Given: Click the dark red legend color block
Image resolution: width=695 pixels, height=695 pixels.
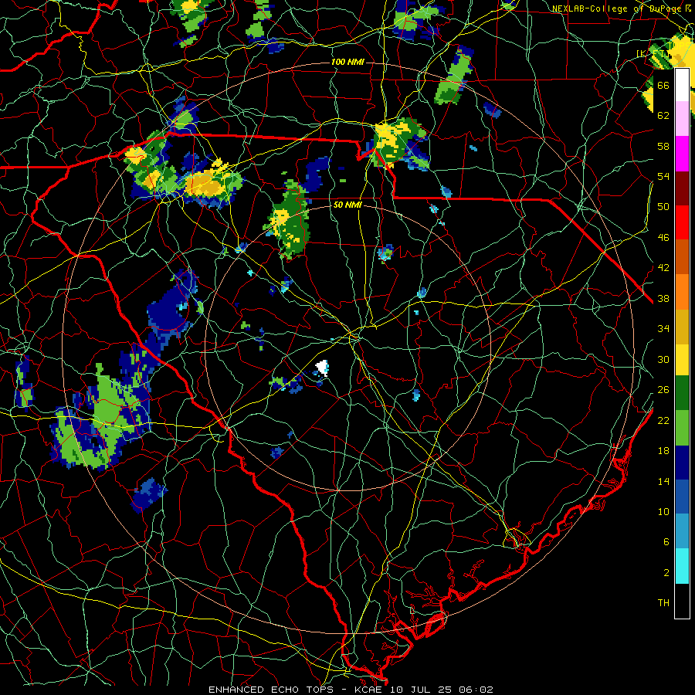Looking at the screenshot, I should pos(682,188).
